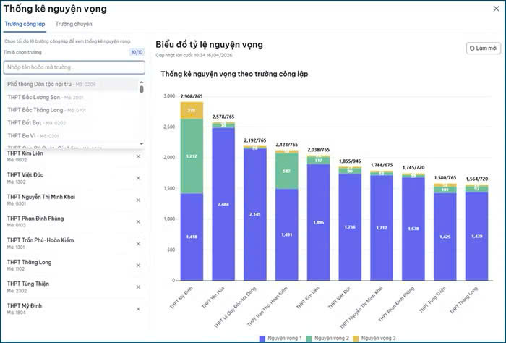Toggle Nguyện vọng 1 legend series
Screen dimensions: 506x343
tap(280, 338)
